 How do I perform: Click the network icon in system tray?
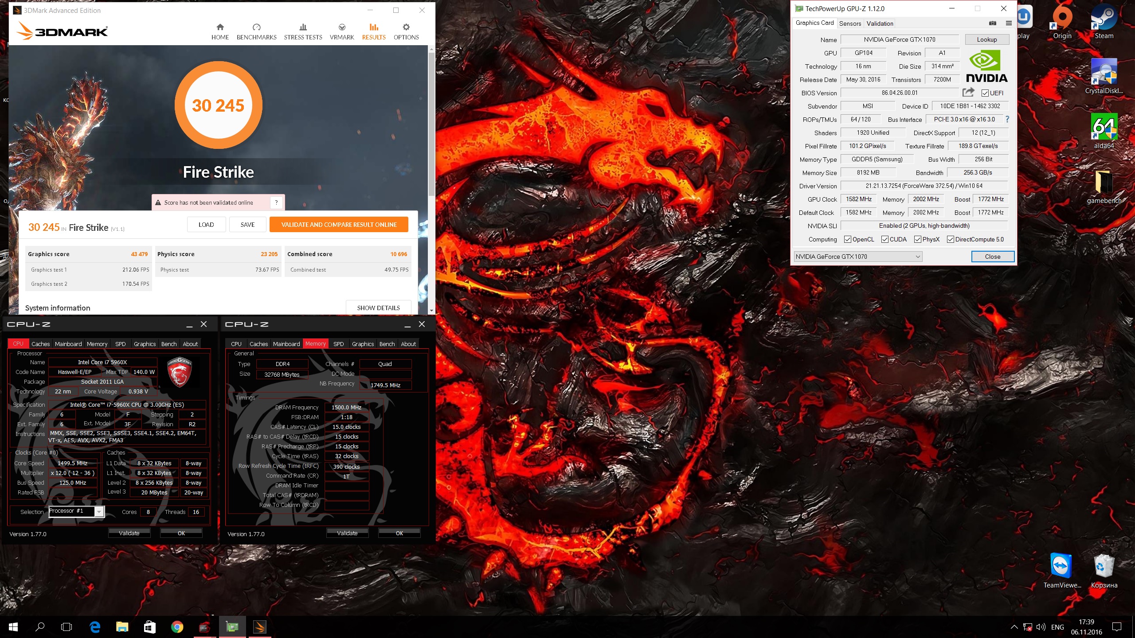1027,627
